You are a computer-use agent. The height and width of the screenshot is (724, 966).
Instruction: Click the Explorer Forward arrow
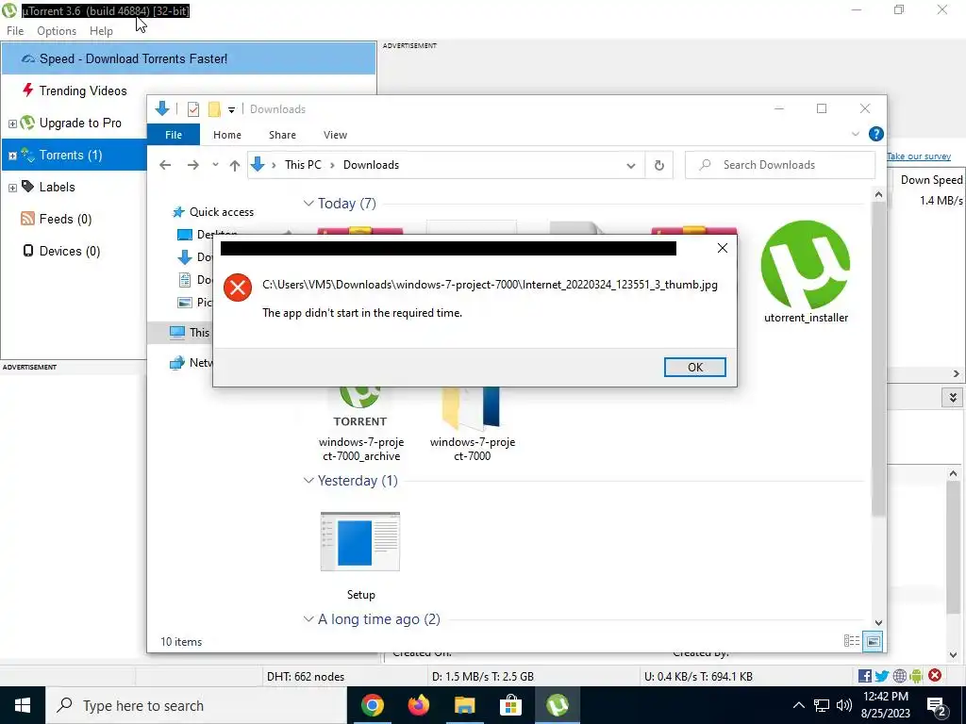(192, 165)
